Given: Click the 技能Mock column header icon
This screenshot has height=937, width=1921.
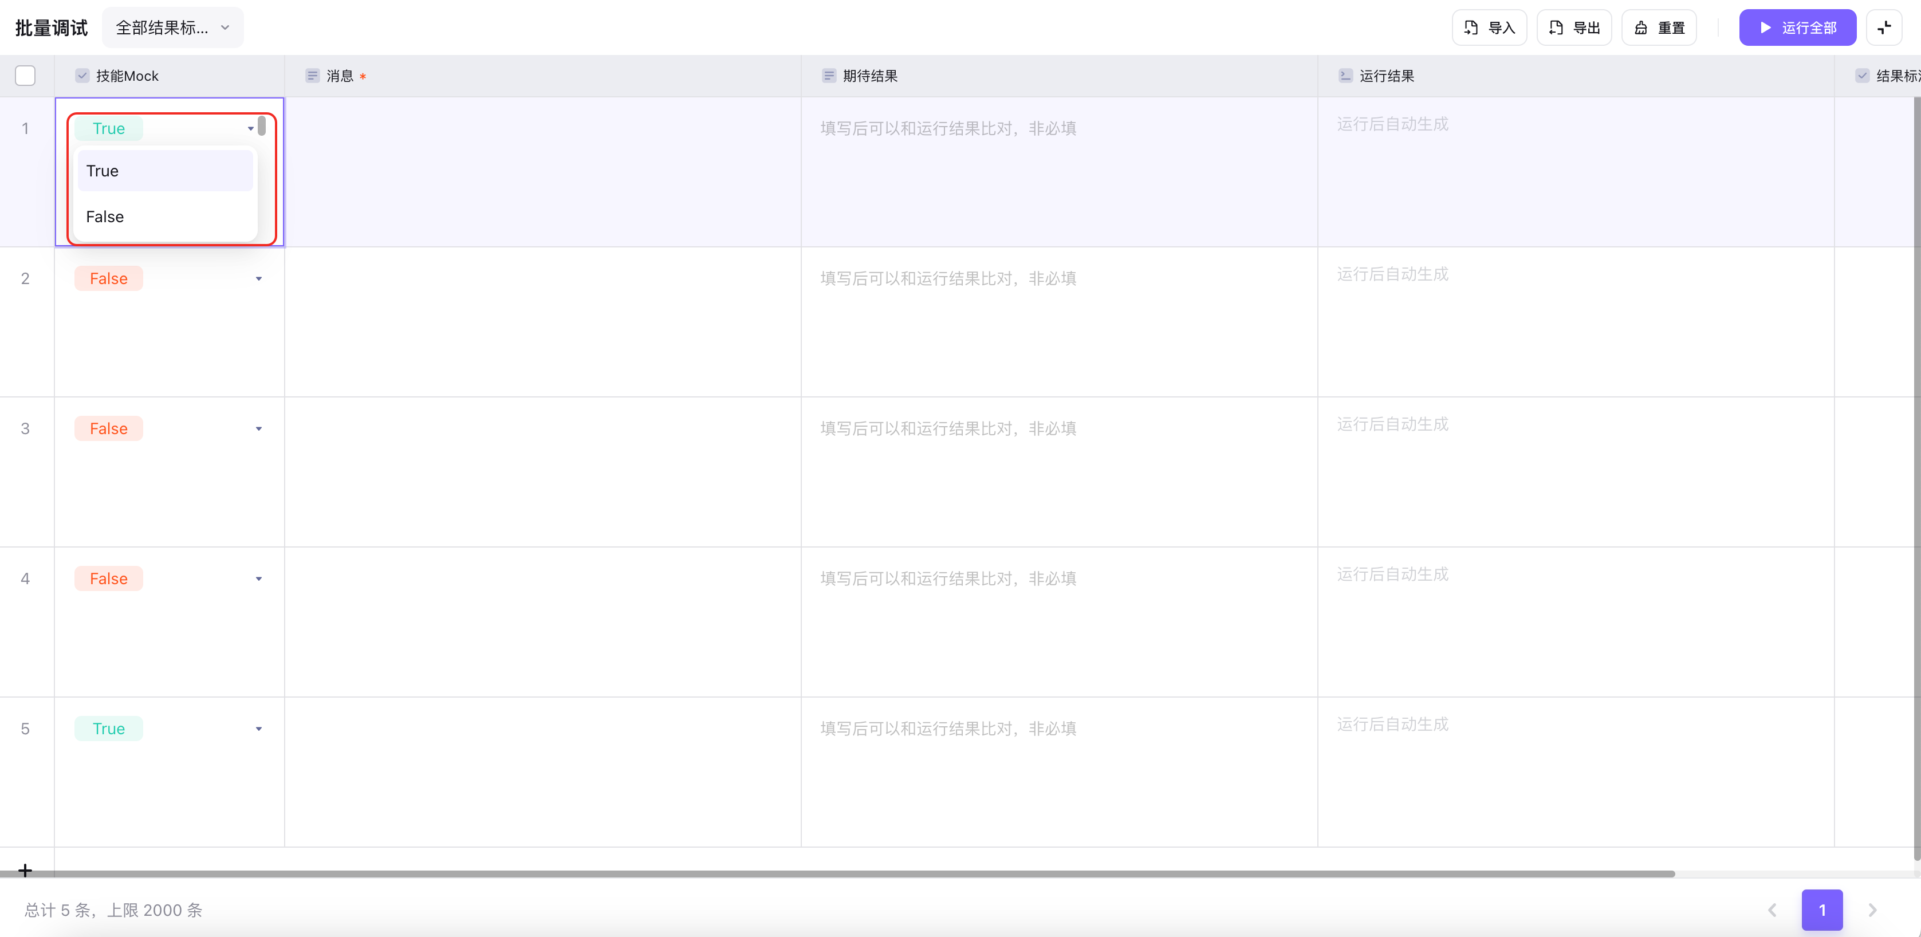Looking at the screenshot, I should (82, 75).
